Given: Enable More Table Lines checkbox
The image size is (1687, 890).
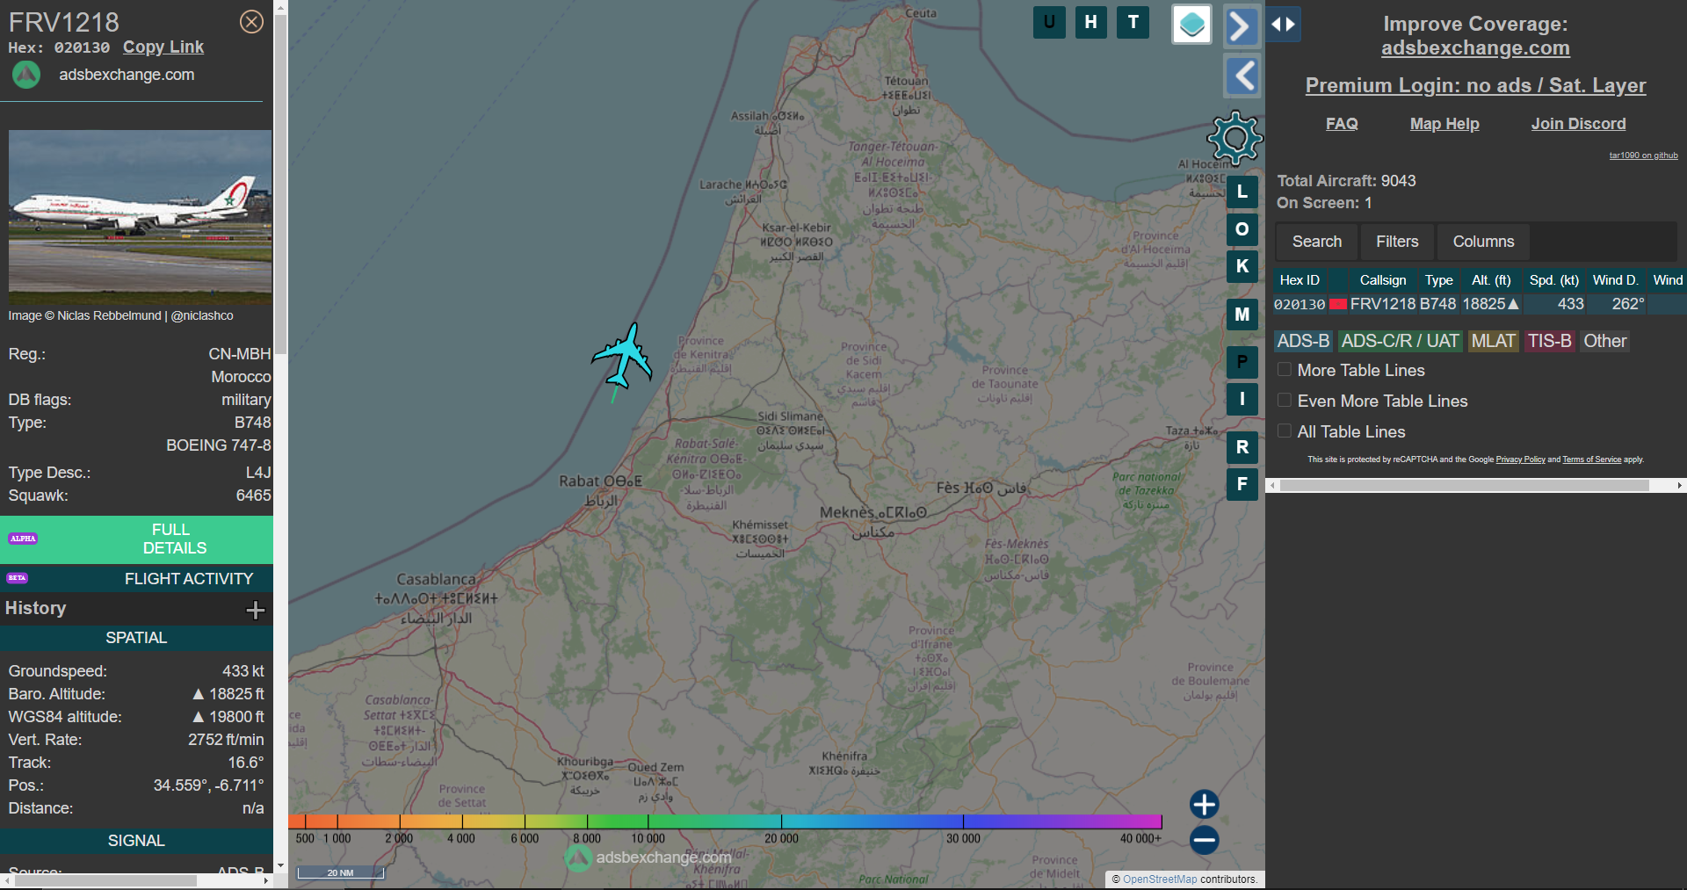Looking at the screenshot, I should 1285,370.
